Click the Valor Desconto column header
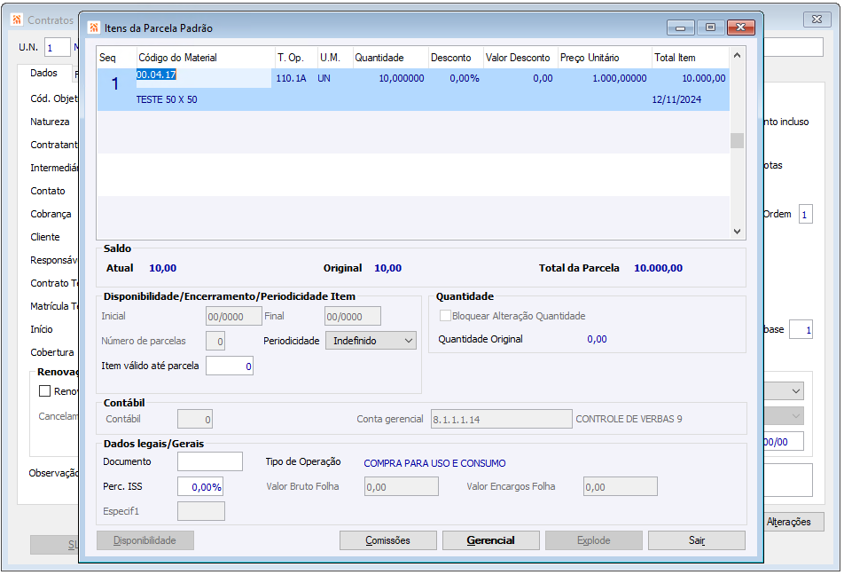This screenshot has width=844, height=575. [x=520, y=58]
